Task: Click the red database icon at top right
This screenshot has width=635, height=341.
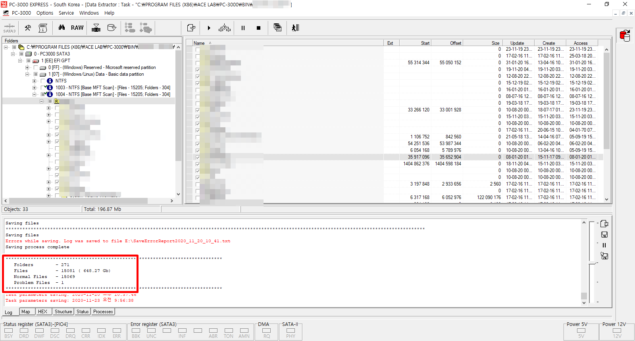Action: 625,35
